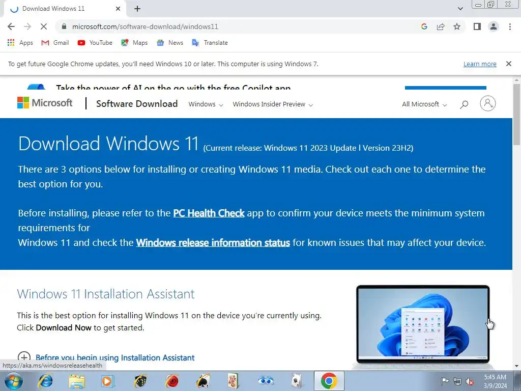Image resolution: width=521 pixels, height=391 pixels.
Task: Sign in via Microsoft account icon
Action: point(488,103)
